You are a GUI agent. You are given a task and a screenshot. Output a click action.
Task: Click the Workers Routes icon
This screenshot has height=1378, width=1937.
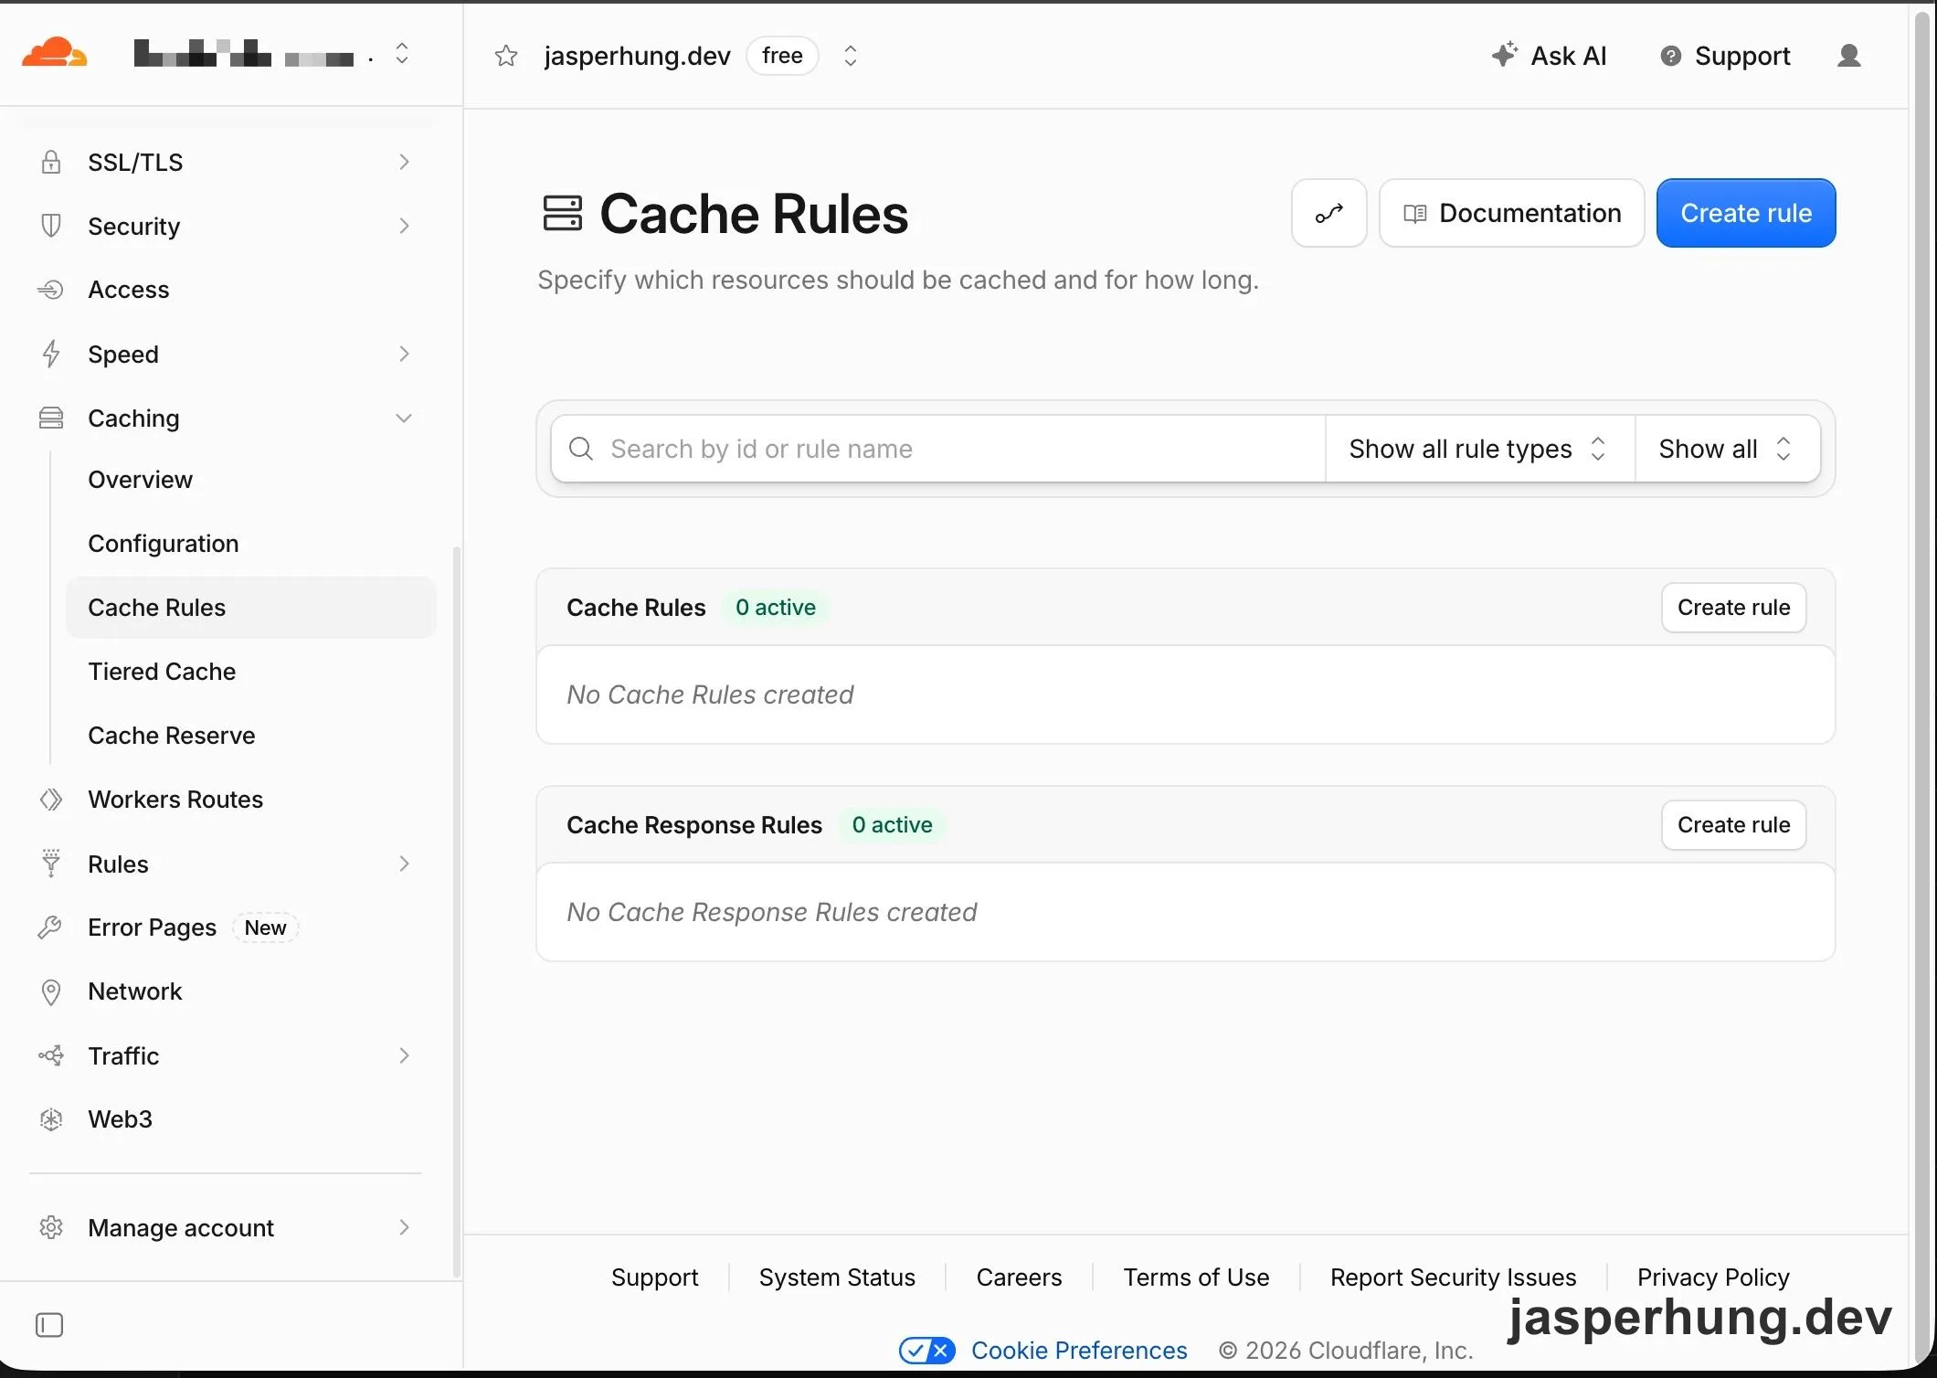tap(51, 800)
